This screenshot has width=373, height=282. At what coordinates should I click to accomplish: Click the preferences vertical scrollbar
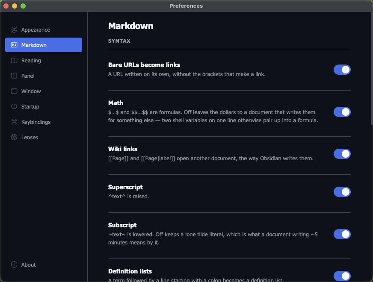(x=372, y=69)
